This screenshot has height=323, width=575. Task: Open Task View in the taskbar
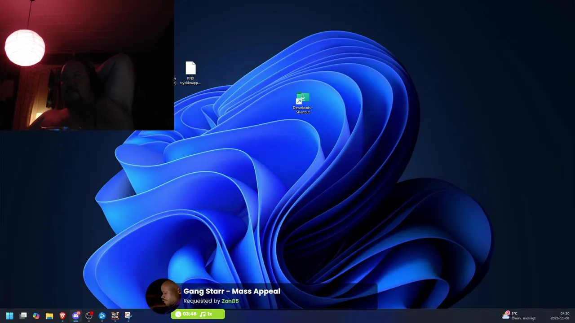(x=23, y=316)
